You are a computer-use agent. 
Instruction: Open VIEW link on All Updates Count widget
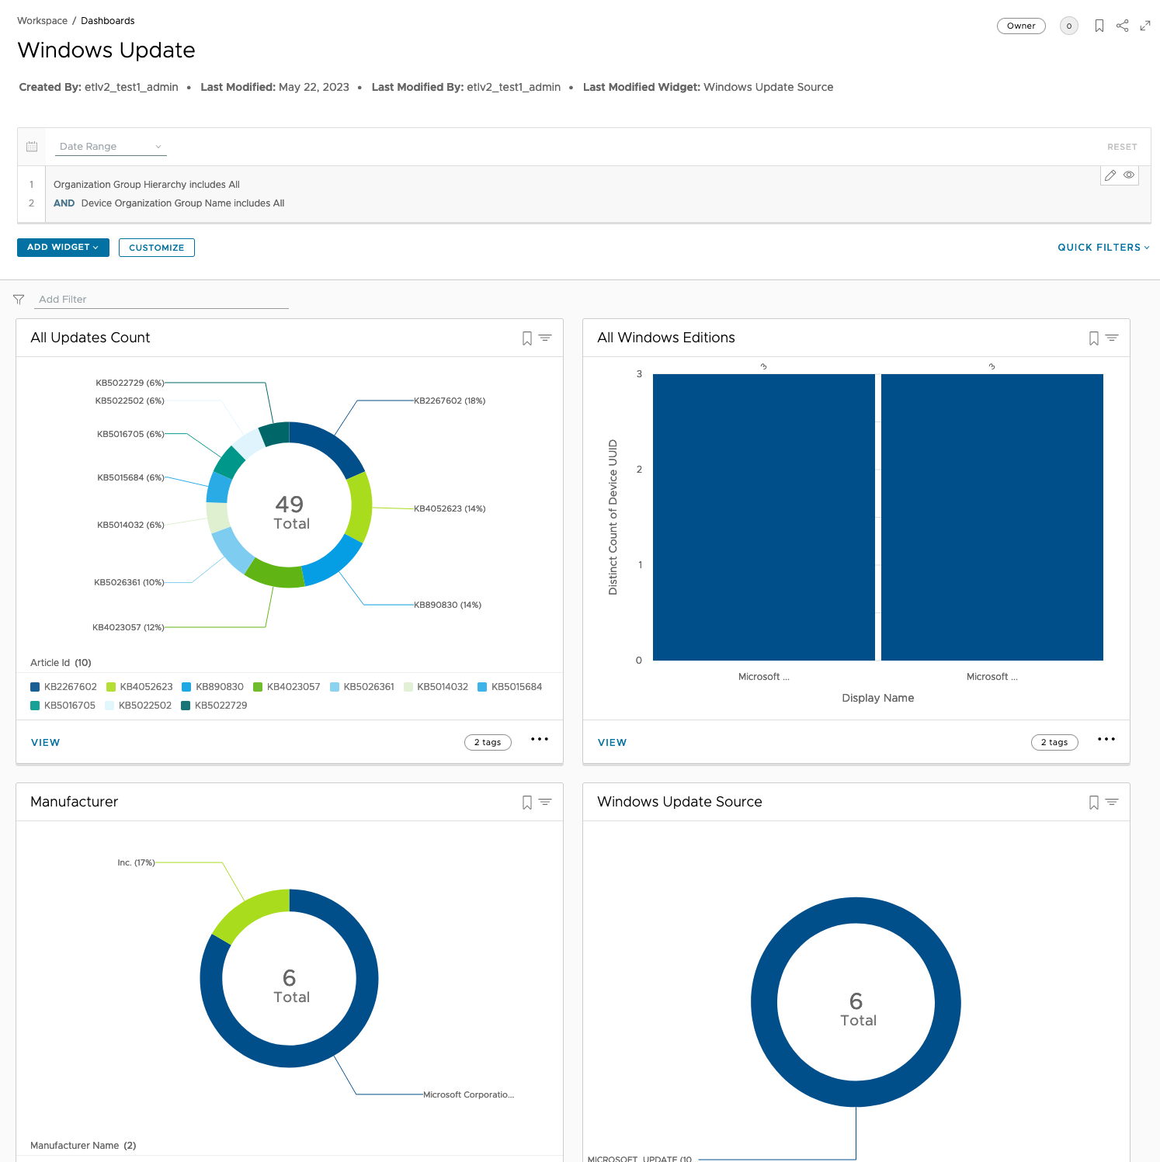[x=45, y=742]
